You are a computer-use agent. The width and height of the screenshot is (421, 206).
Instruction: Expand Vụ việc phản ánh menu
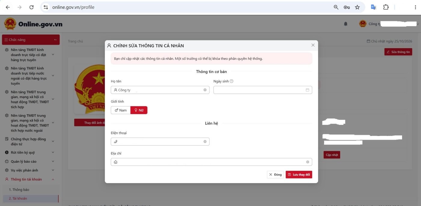pos(30,170)
